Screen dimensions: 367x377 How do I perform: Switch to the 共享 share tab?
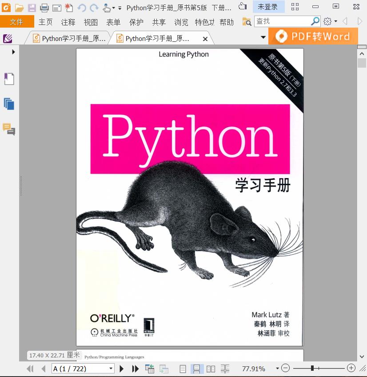(159, 22)
